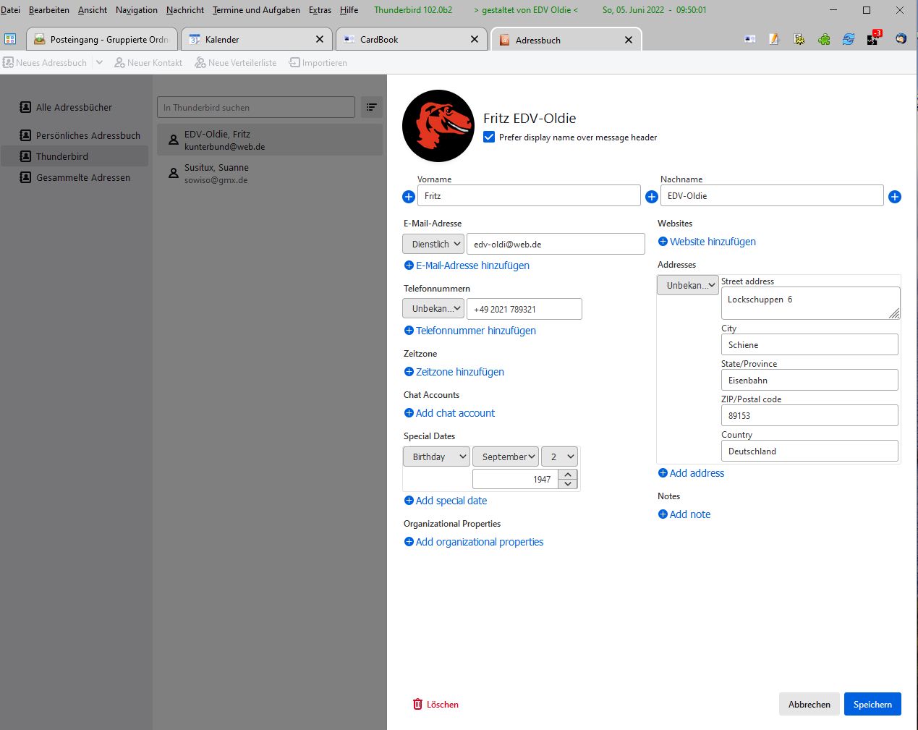Click E-Mail-Adresse hinzufügen link
Viewport: 918px width, 730px height.
[x=467, y=266]
